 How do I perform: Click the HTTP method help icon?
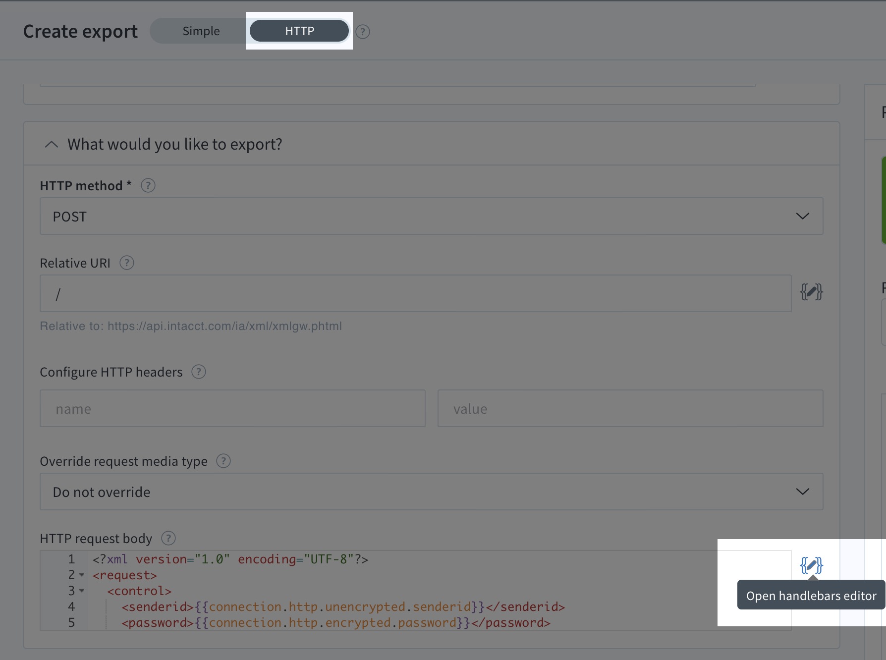click(148, 185)
